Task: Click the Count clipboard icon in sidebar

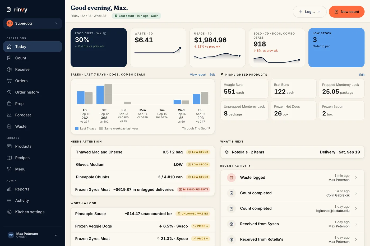Action: (9, 58)
